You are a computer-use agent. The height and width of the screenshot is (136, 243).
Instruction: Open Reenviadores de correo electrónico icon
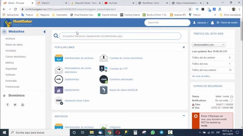click(x=59, y=70)
